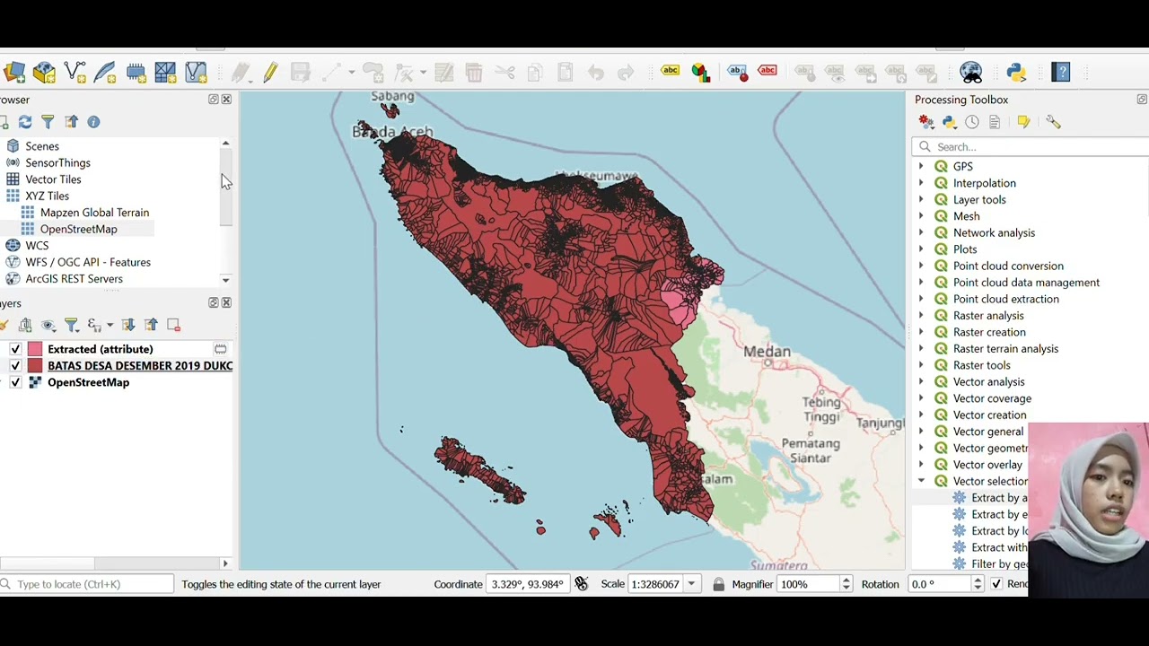
Task: Toggle the scale lock icon
Action: [718, 584]
